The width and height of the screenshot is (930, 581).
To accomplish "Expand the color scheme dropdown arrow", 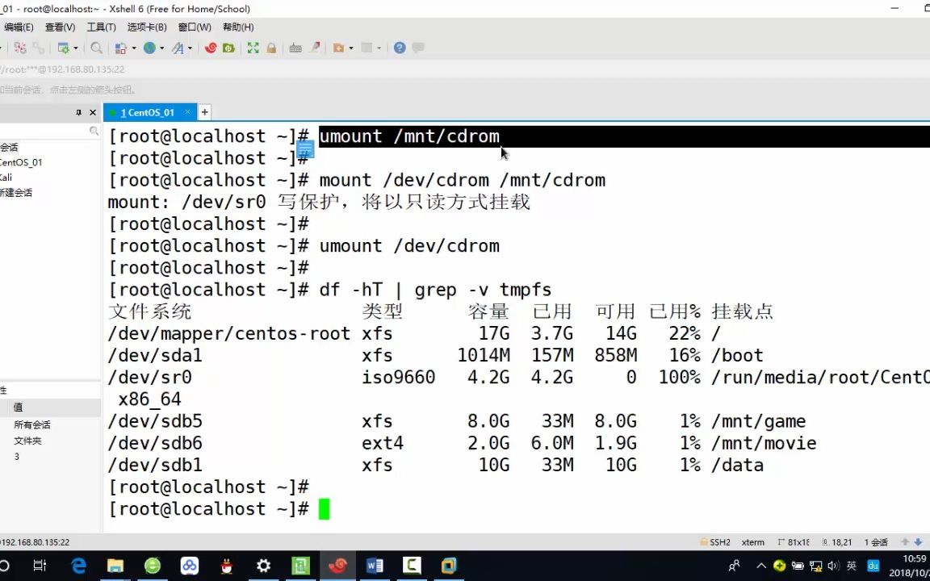I will pyautogui.click(x=133, y=48).
